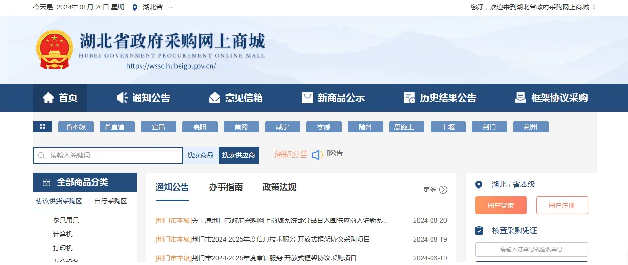Open the 首页 navigation item
This screenshot has width=628, height=265.
click(60, 98)
